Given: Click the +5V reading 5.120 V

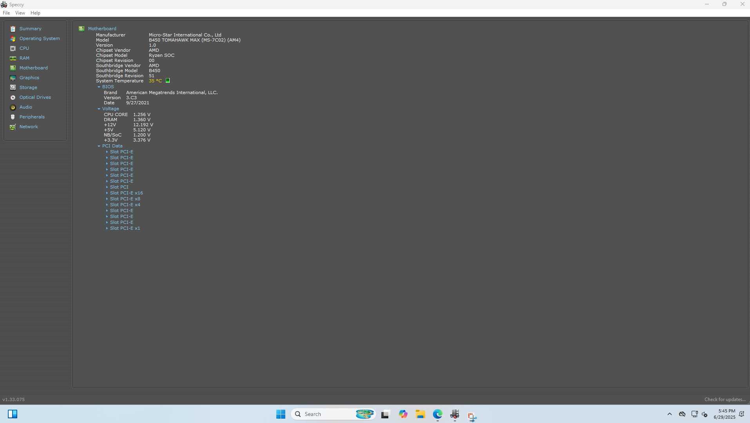Looking at the screenshot, I should [142, 130].
